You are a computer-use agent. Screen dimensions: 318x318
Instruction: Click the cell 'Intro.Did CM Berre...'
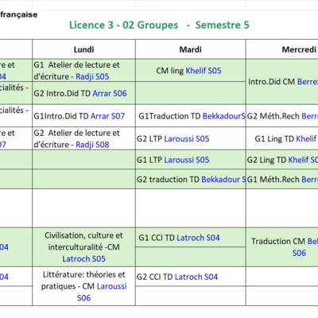[x=282, y=82]
